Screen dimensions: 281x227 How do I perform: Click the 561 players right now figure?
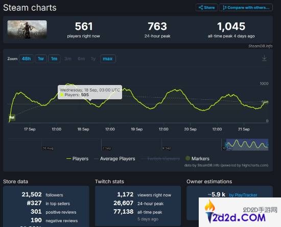pos(84,26)
